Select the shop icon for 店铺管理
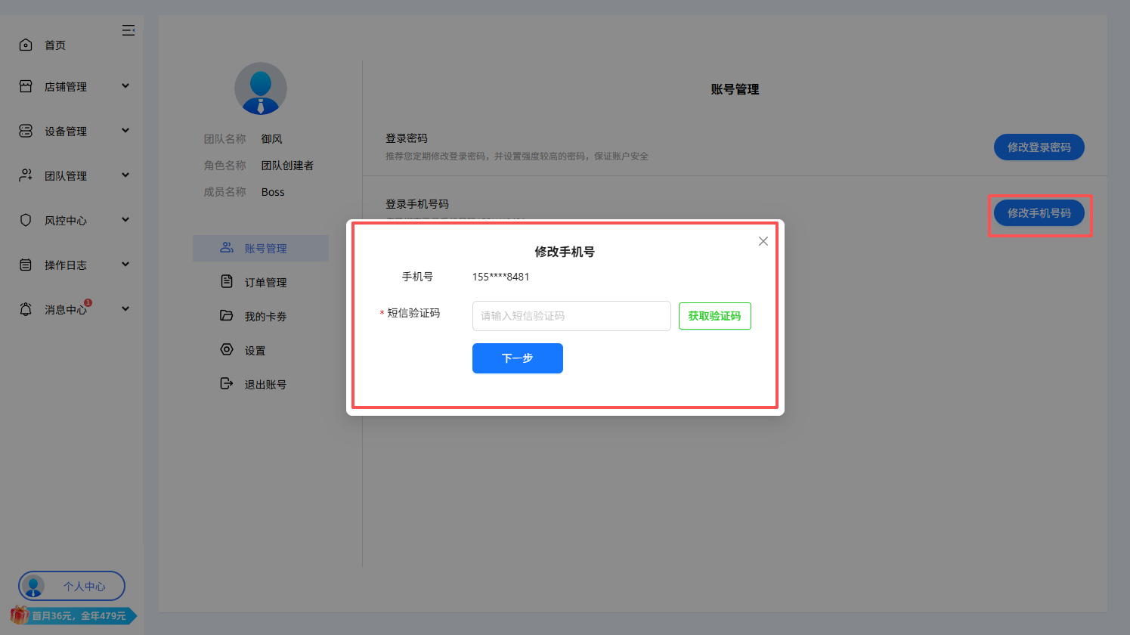This screenshot has width=1130, height=635. tap(26, 86)
